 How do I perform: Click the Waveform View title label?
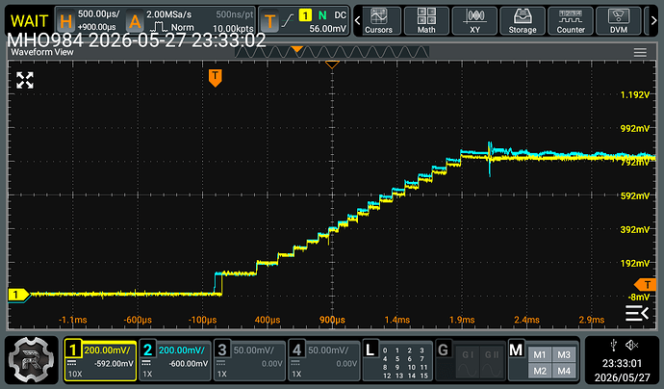[42, 52]
